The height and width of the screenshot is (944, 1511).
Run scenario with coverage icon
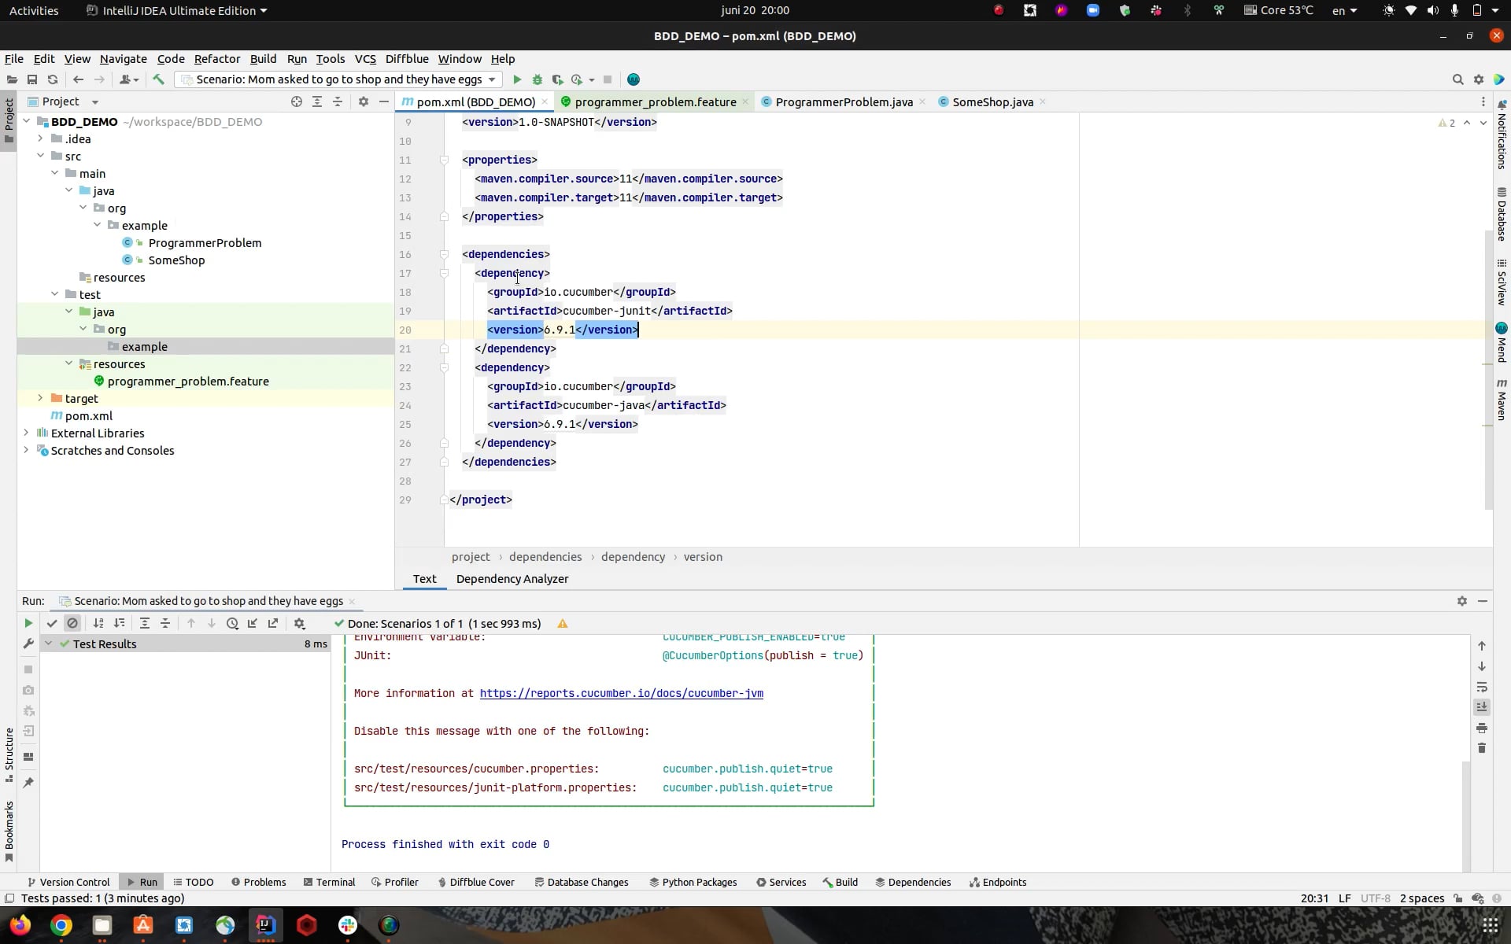(x=558, y=79)
